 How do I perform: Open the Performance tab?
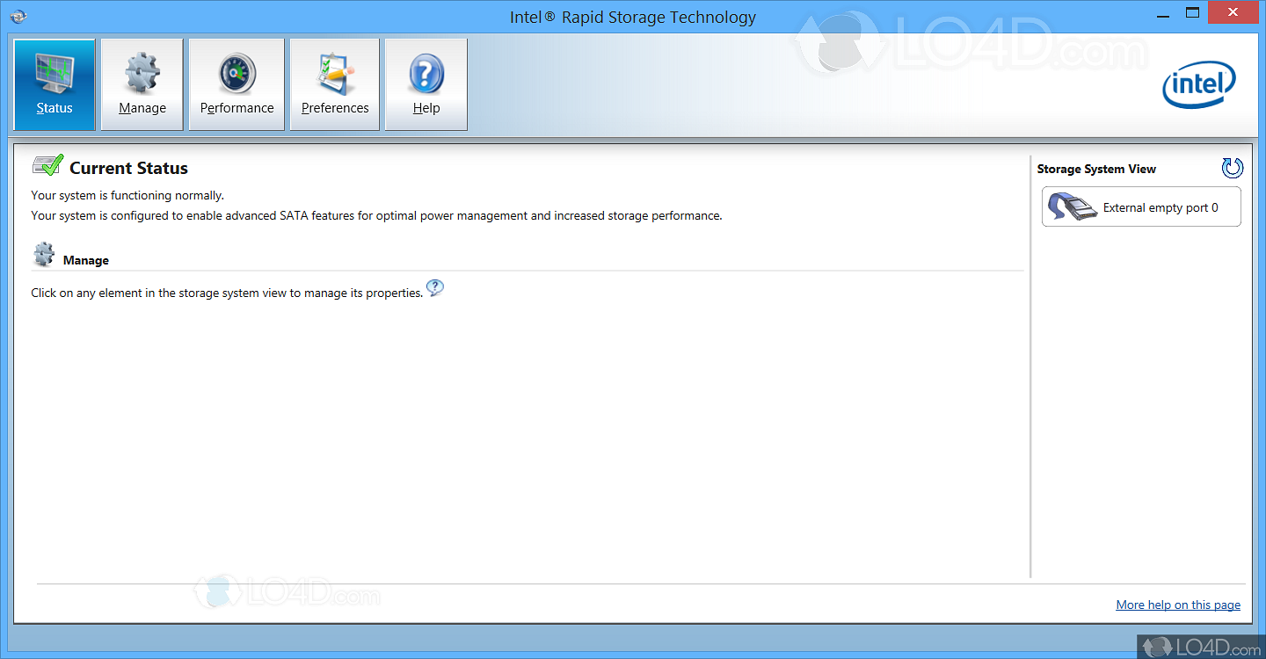click(x=236, y=84)
